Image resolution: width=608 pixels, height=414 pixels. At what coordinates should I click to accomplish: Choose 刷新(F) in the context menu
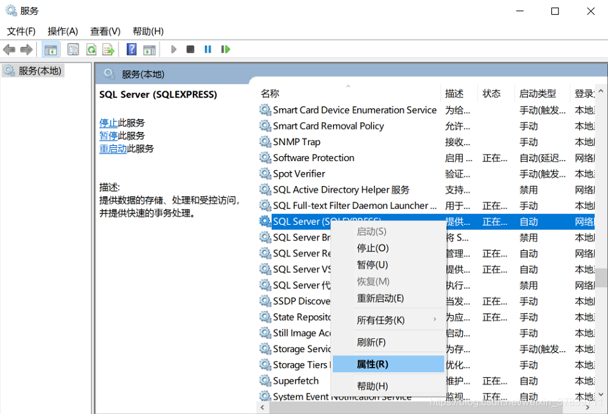pyautogui.click(x=388, y=342)
